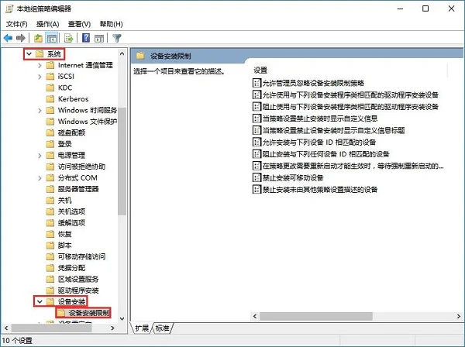Click the Forward arrow toolbar icon
Screen dimensions: 465x347
click(21, 38)
